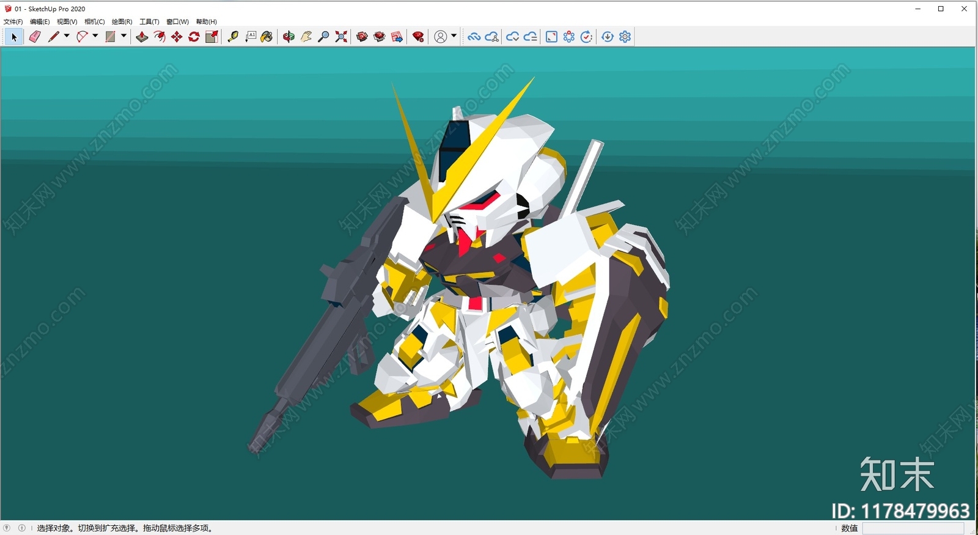The image size is (978, 535).
Task: Pick the Eraser tool
Action: [35, 37]
